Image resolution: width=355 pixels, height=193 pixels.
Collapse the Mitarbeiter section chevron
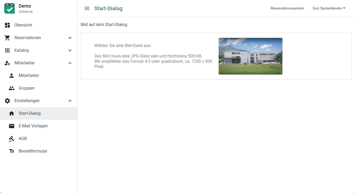click(70, 63)
